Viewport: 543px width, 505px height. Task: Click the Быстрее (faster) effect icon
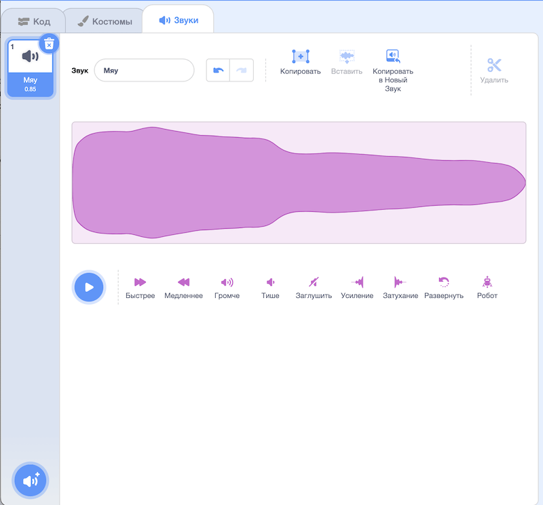[x=140, y=282]
